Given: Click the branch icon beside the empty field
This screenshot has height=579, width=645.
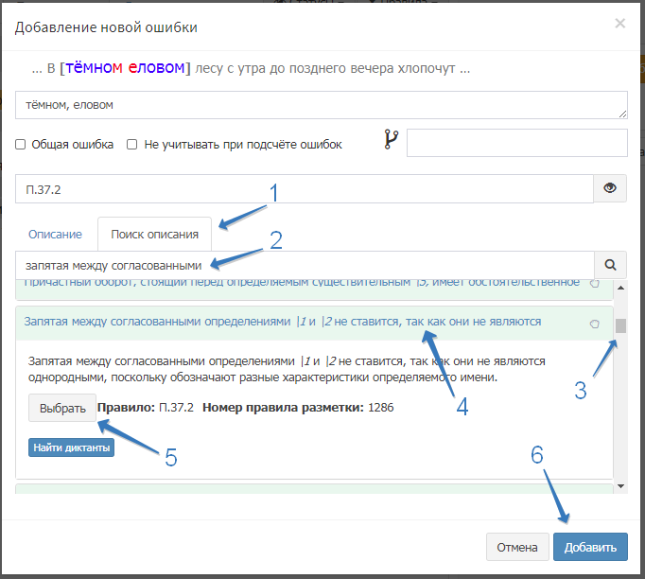Looking at the screenshot, I should pyautogui.click(x=391, y=141).
